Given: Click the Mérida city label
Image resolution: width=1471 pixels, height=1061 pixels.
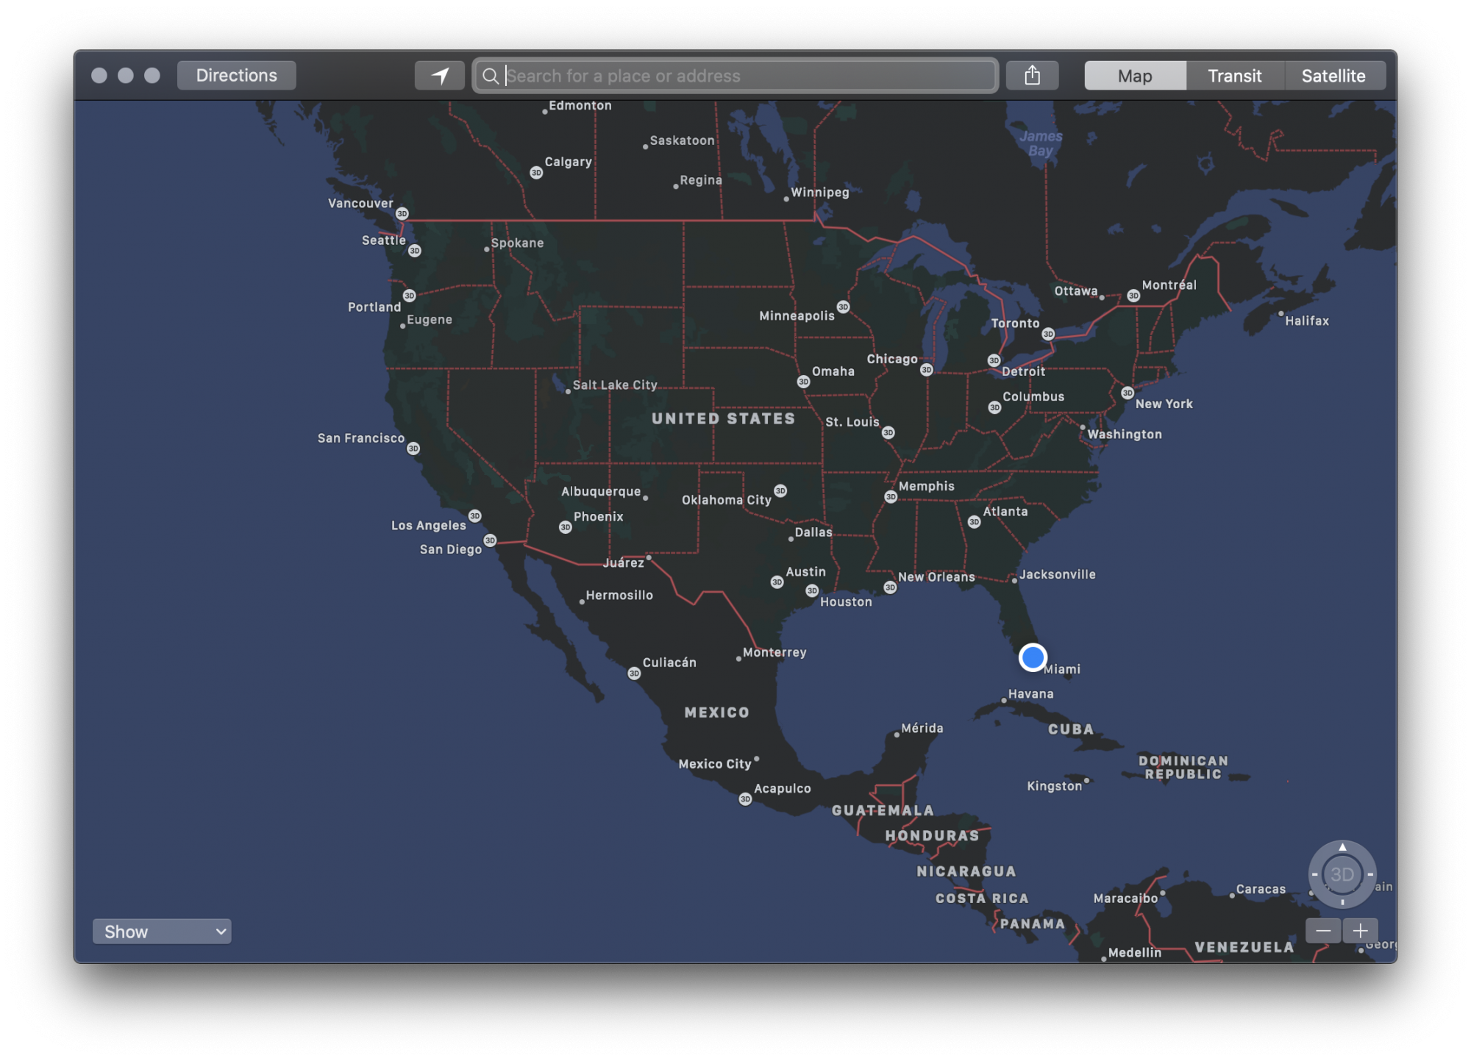Looking at the screenshot, I should (x=922, y=729).
